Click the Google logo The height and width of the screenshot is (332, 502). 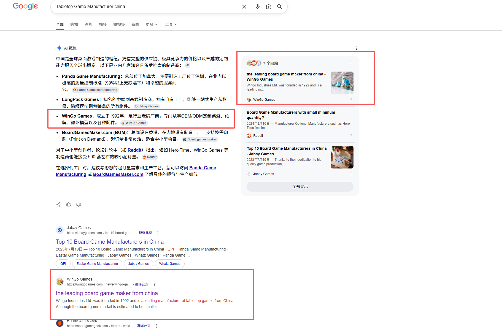[25, 6]
